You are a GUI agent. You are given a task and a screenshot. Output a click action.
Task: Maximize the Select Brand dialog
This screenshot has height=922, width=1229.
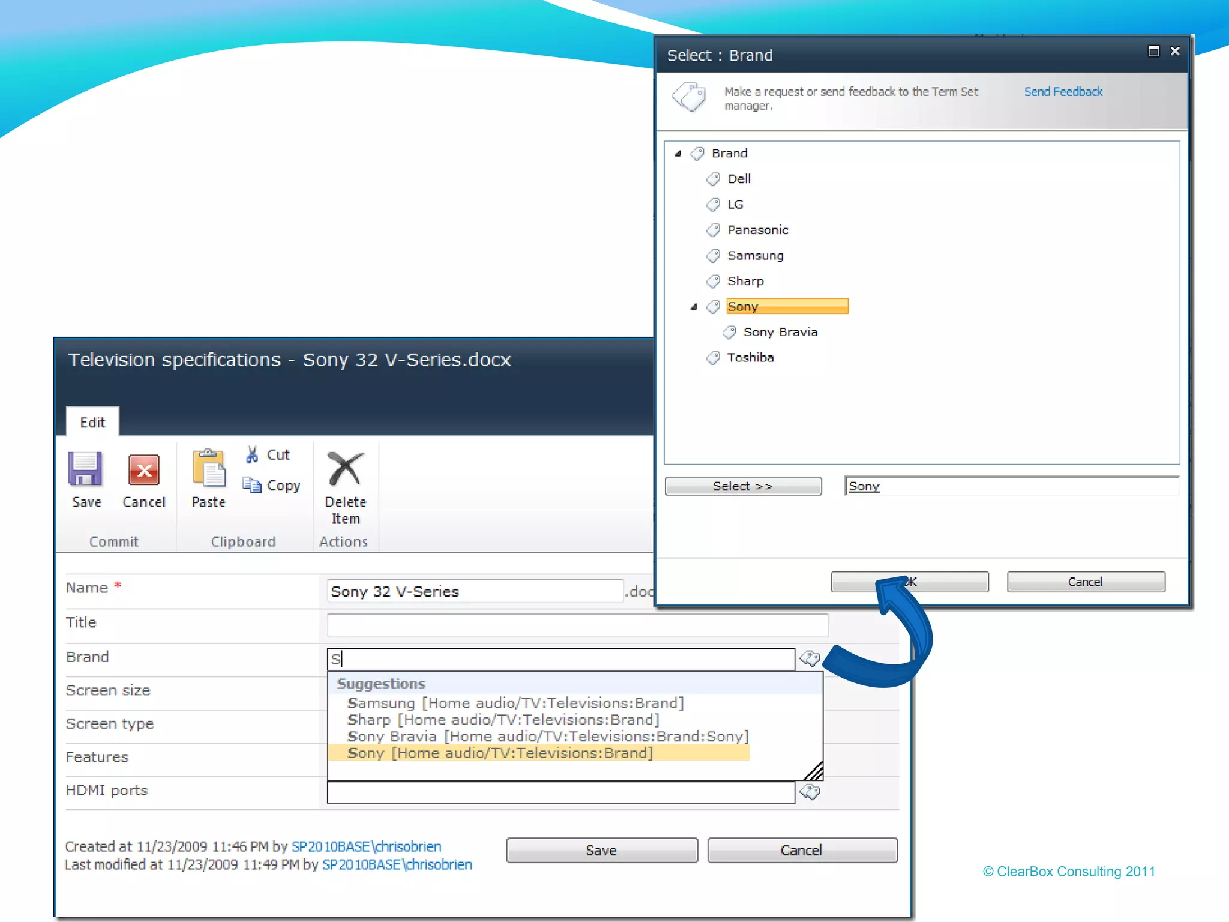1153,52
